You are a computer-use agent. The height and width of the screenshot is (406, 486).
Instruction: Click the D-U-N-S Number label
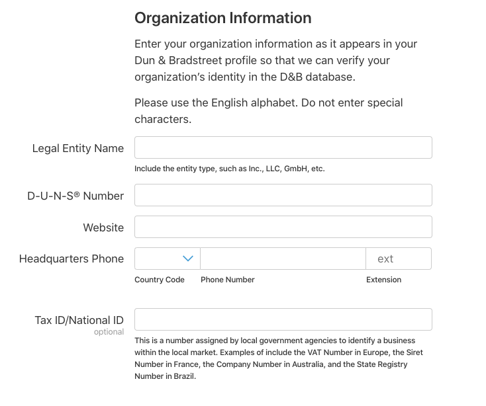[x=75, y=196]
